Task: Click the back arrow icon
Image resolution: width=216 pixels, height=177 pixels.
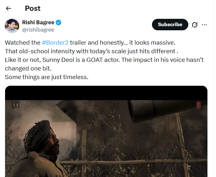Action: point(9,8)
